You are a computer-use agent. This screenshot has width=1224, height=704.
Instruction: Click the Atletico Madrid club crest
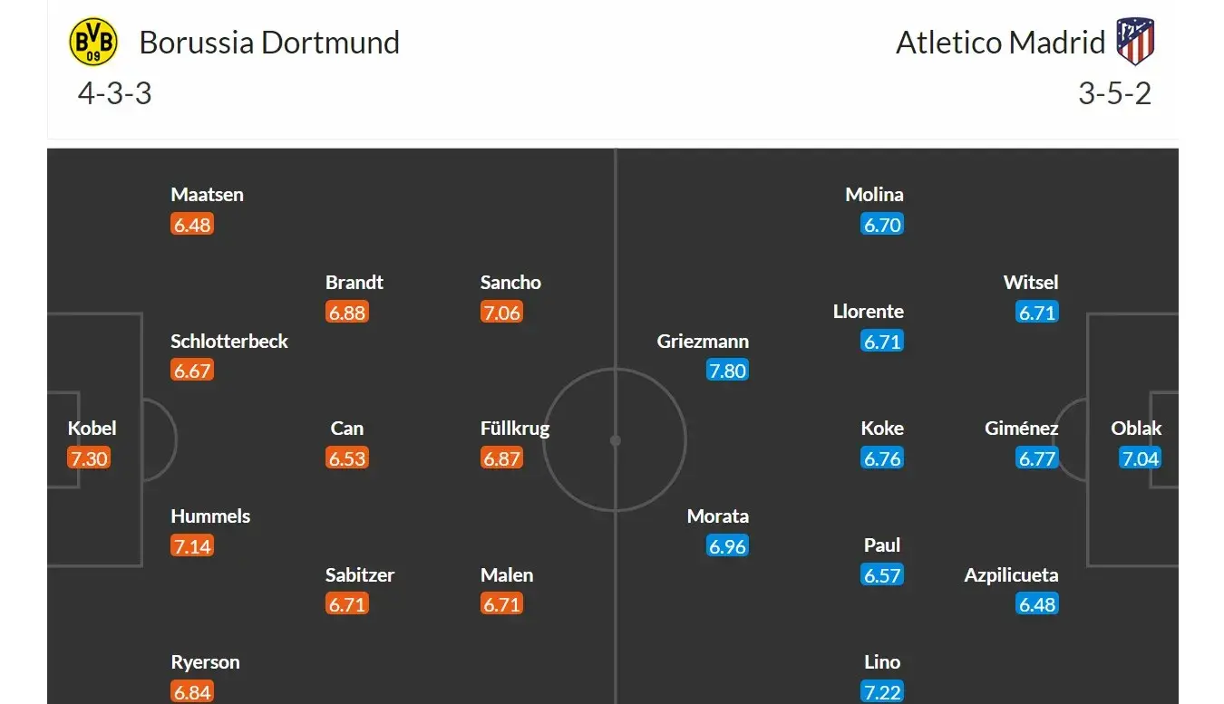click(1134, 42)
